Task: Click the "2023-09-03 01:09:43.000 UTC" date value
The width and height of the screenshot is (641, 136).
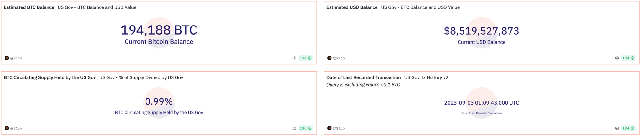Action: click(x=481, y=103)
